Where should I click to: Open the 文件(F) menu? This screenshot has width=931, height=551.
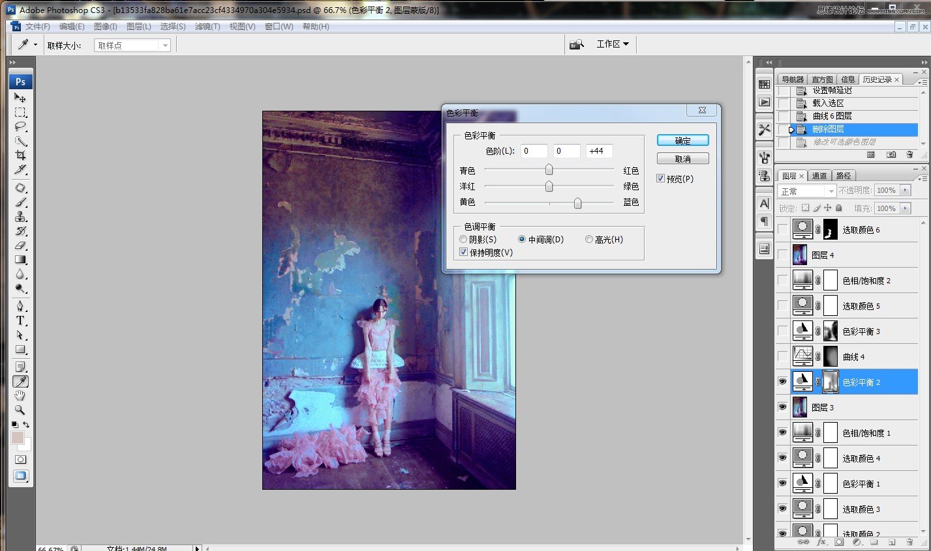(37, 27)
